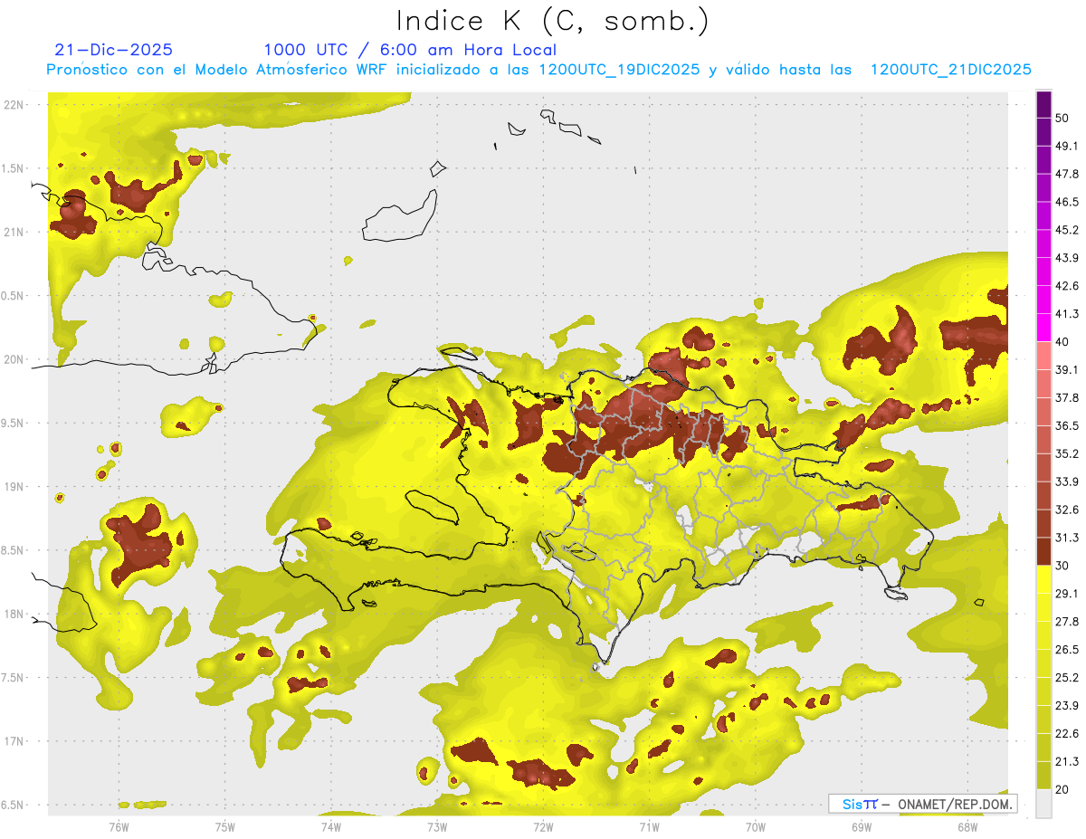Viewport: 1086px width, 839px height.
Task: Click '1000 UTC / 6:00 am Hora Local'
Action: [x=410, y=50]
